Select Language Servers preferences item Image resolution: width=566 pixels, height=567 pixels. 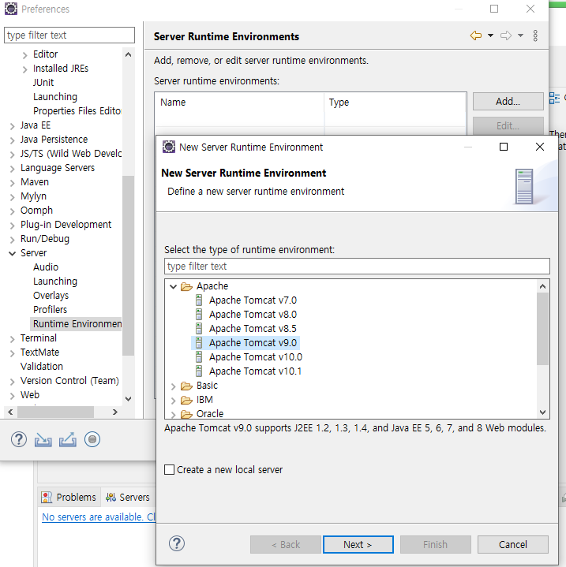click(57, 168)
